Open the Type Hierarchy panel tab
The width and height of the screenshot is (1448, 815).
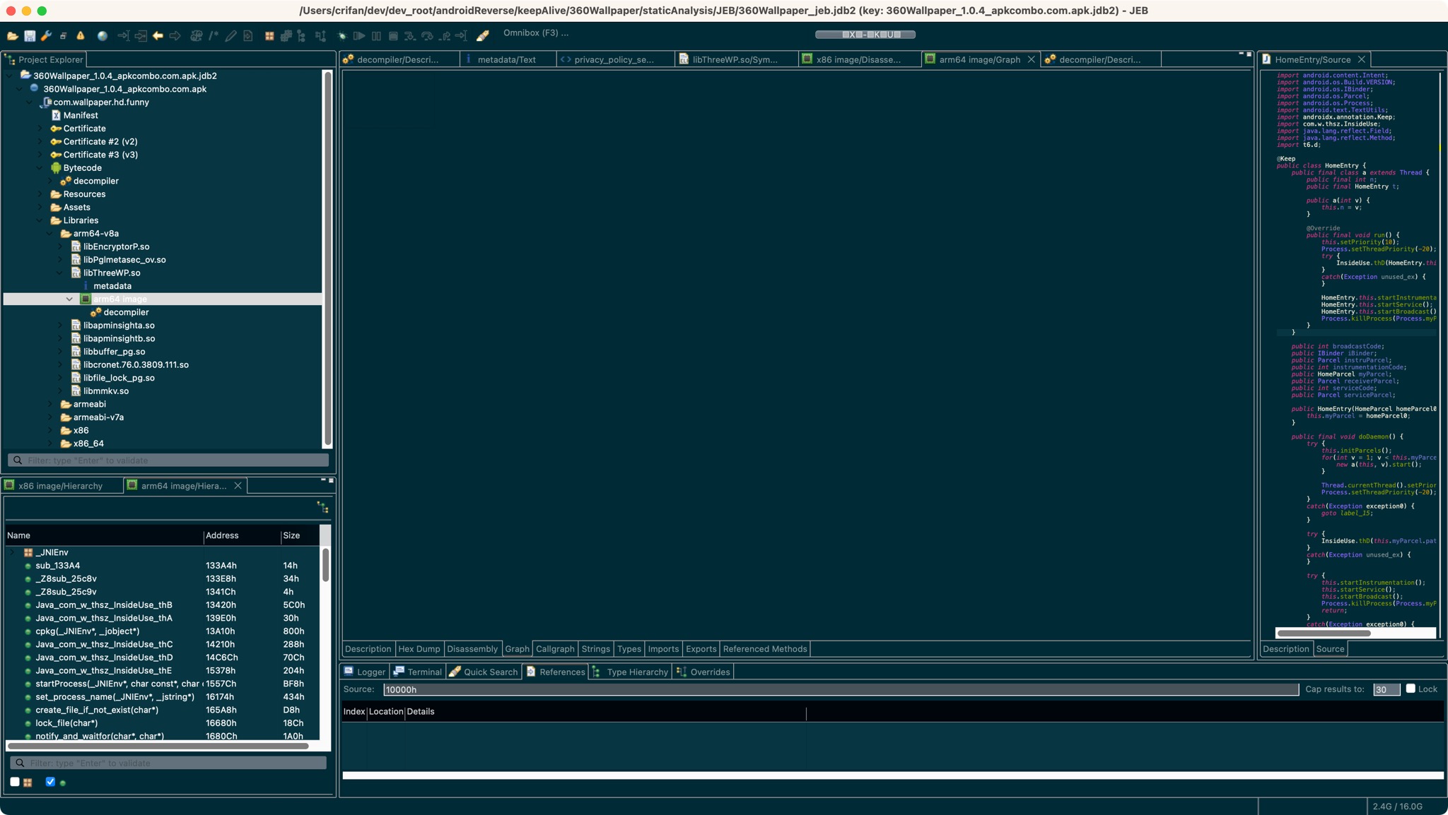(x=630, y=672)
